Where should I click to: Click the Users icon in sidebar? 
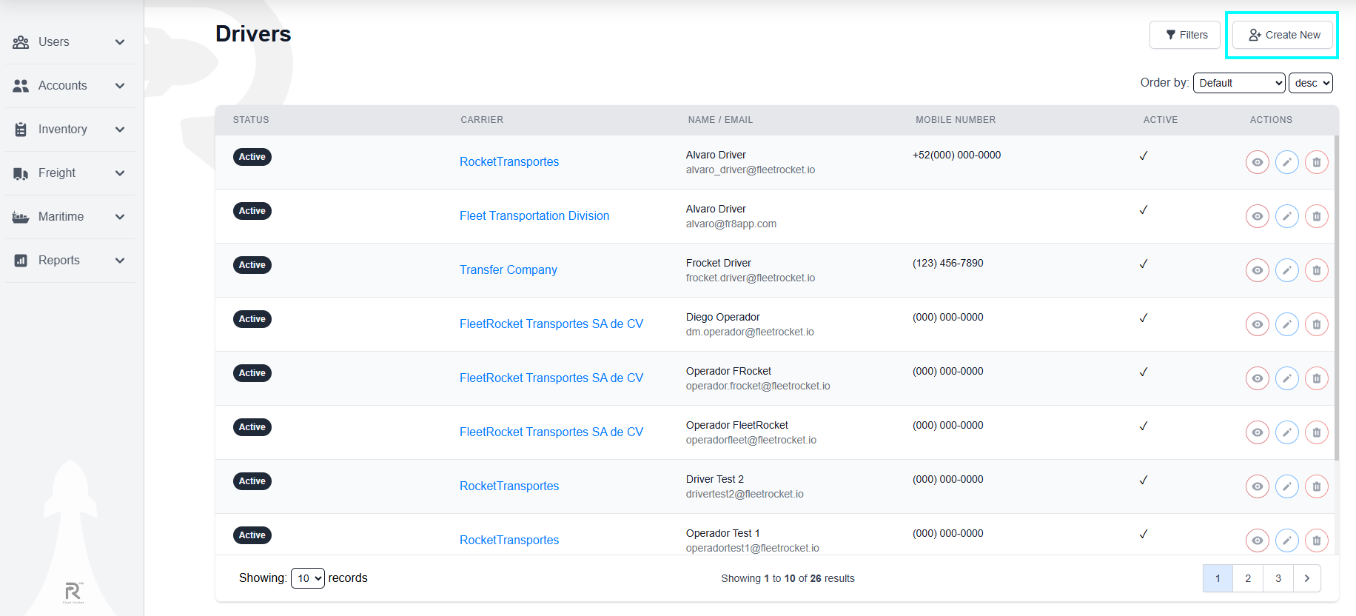tap(21, 42)
